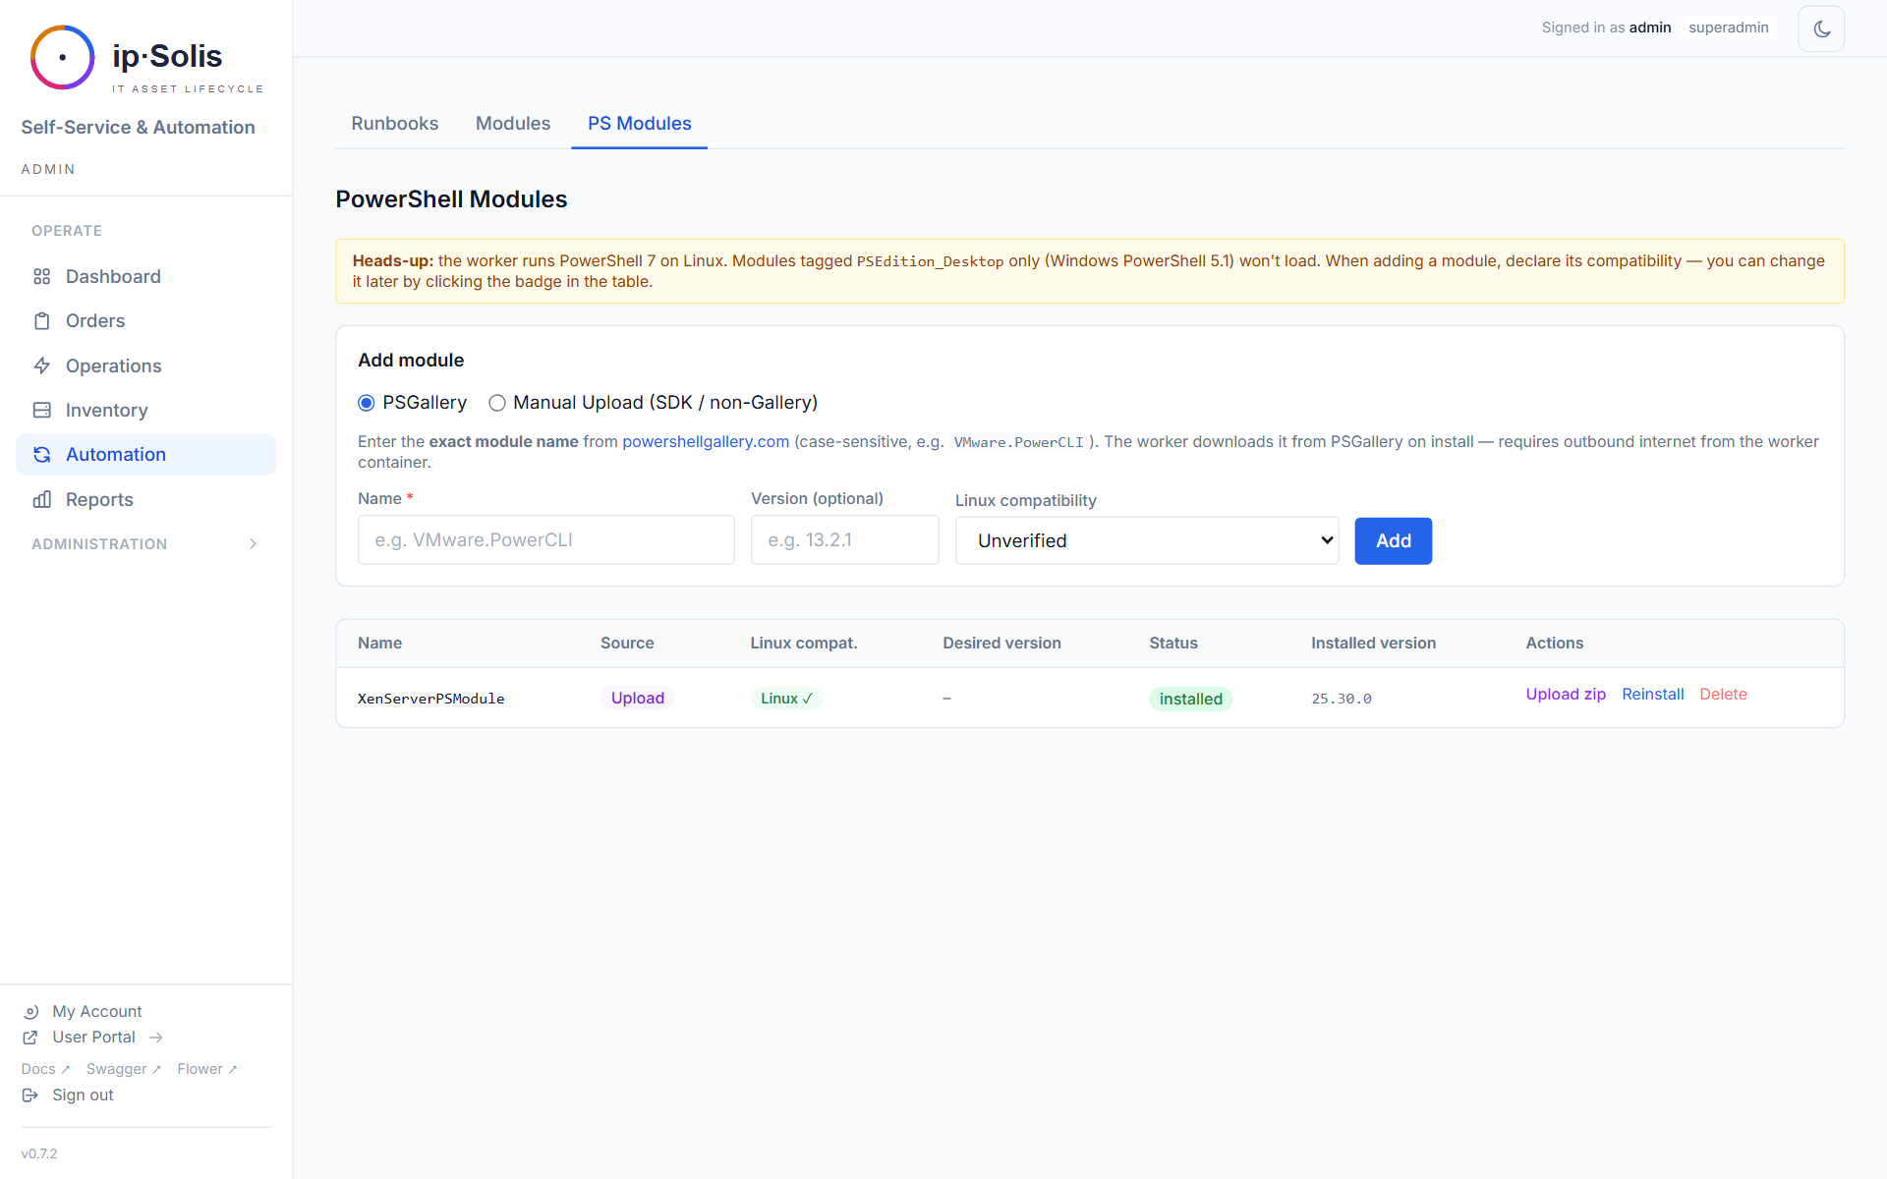Change the Linux ✓ compatibility badge

click(786, 699)
